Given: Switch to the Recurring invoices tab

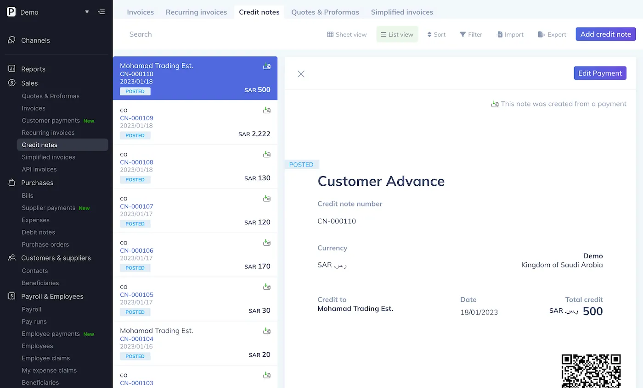Looking at the screenshot, I should click(x=196, y=12).
